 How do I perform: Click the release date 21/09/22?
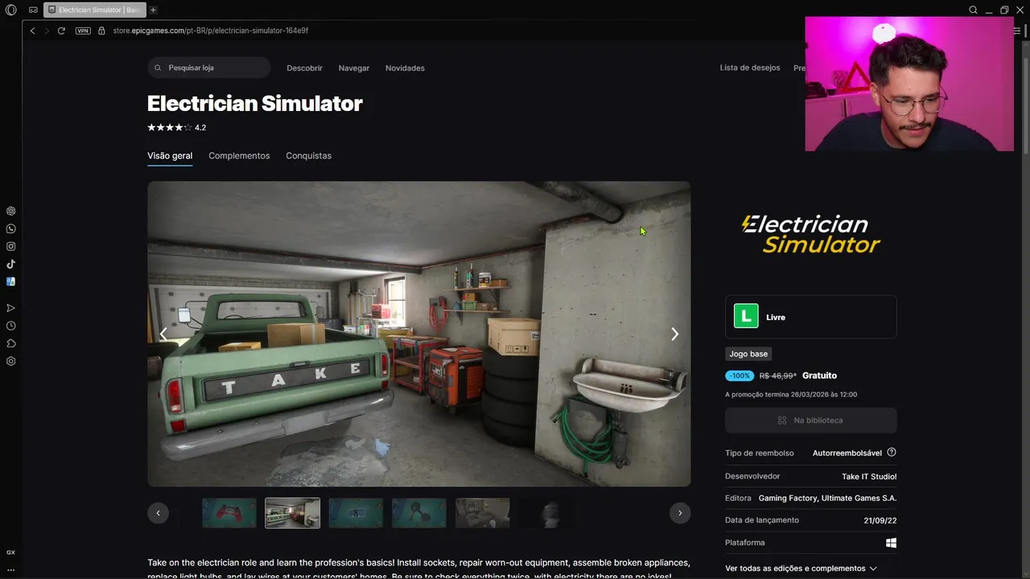[880, 520]
